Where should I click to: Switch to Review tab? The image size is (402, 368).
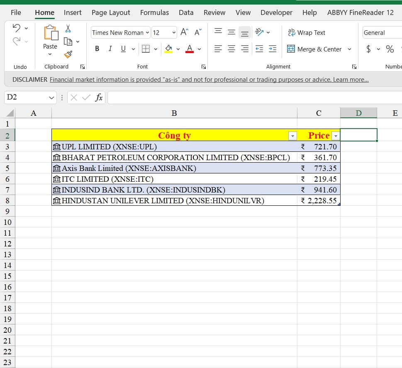coord(214,12)
